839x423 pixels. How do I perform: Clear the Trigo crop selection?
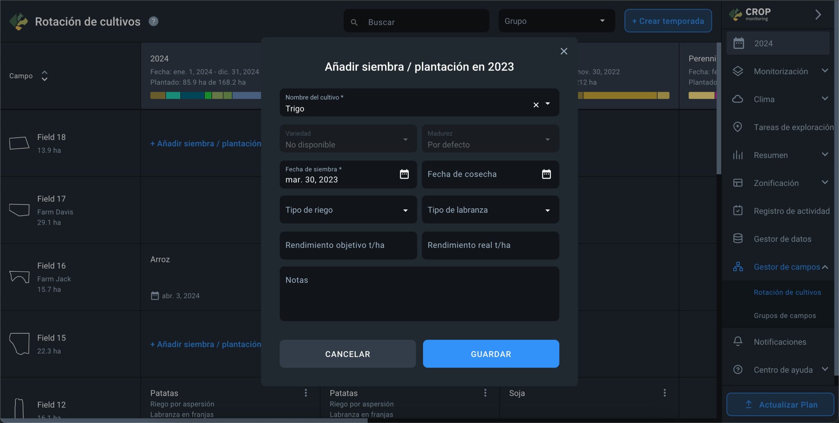[536, 105]
